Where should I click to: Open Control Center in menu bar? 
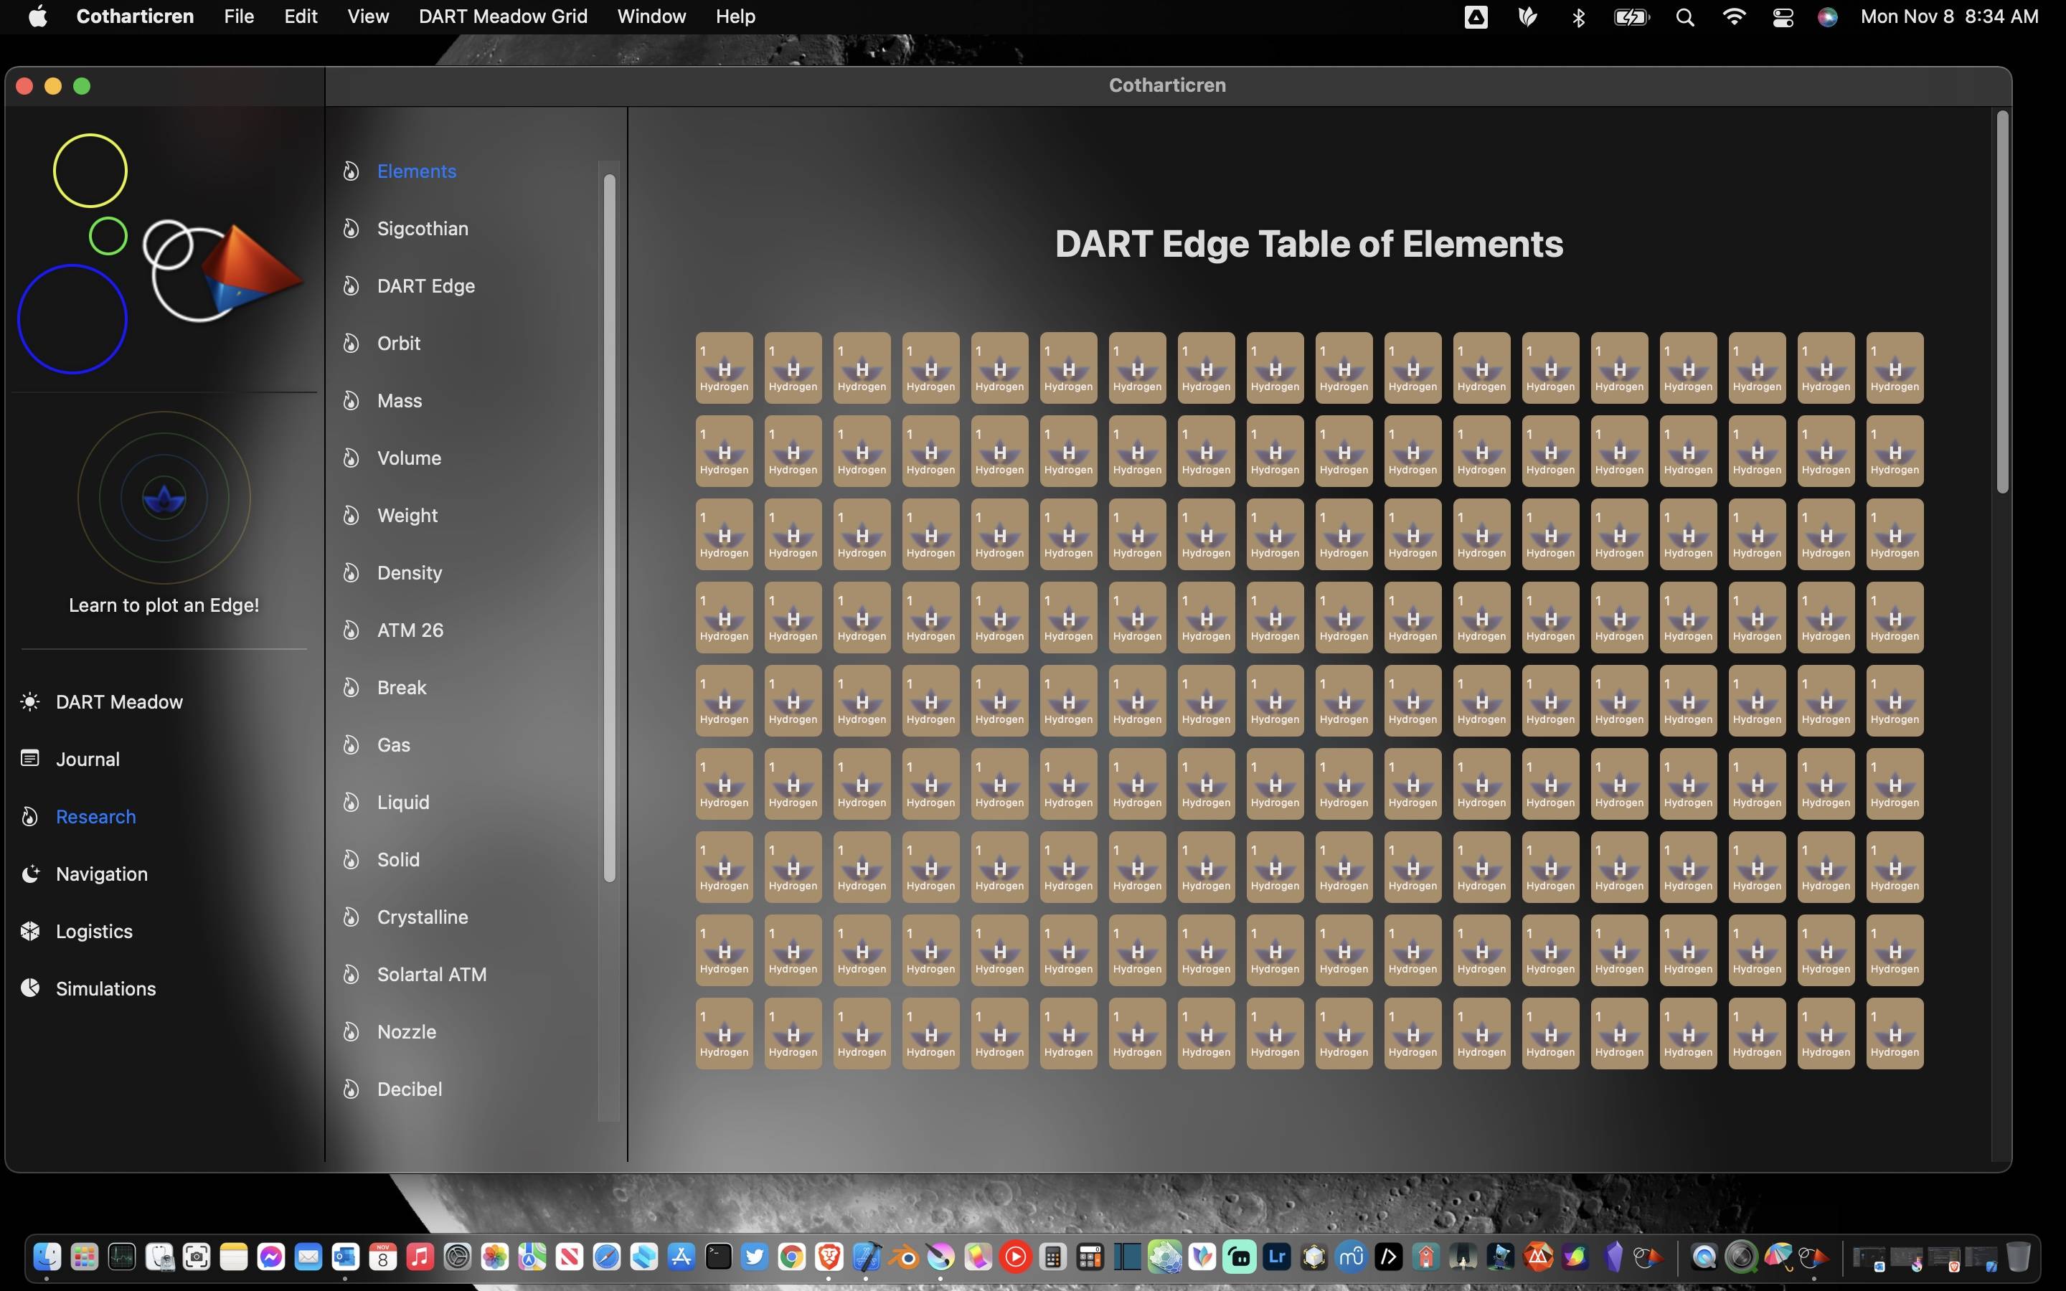pos(1783,17)
